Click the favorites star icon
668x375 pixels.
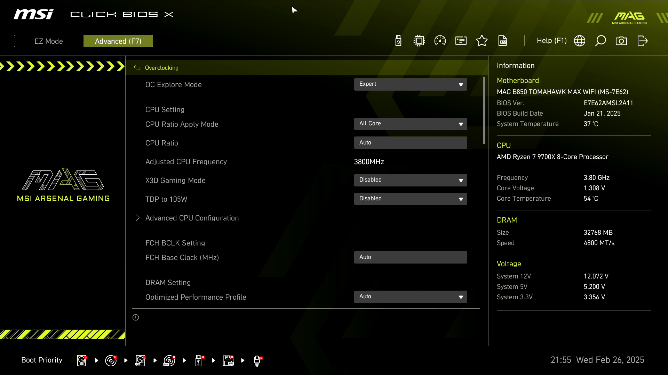[482, 41]
